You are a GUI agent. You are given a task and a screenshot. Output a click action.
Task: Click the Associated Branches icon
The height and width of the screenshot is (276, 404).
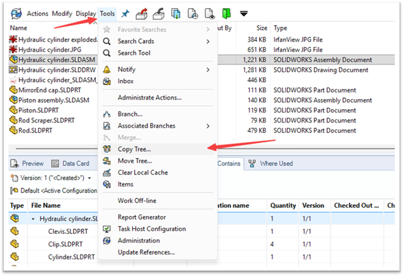107,126
